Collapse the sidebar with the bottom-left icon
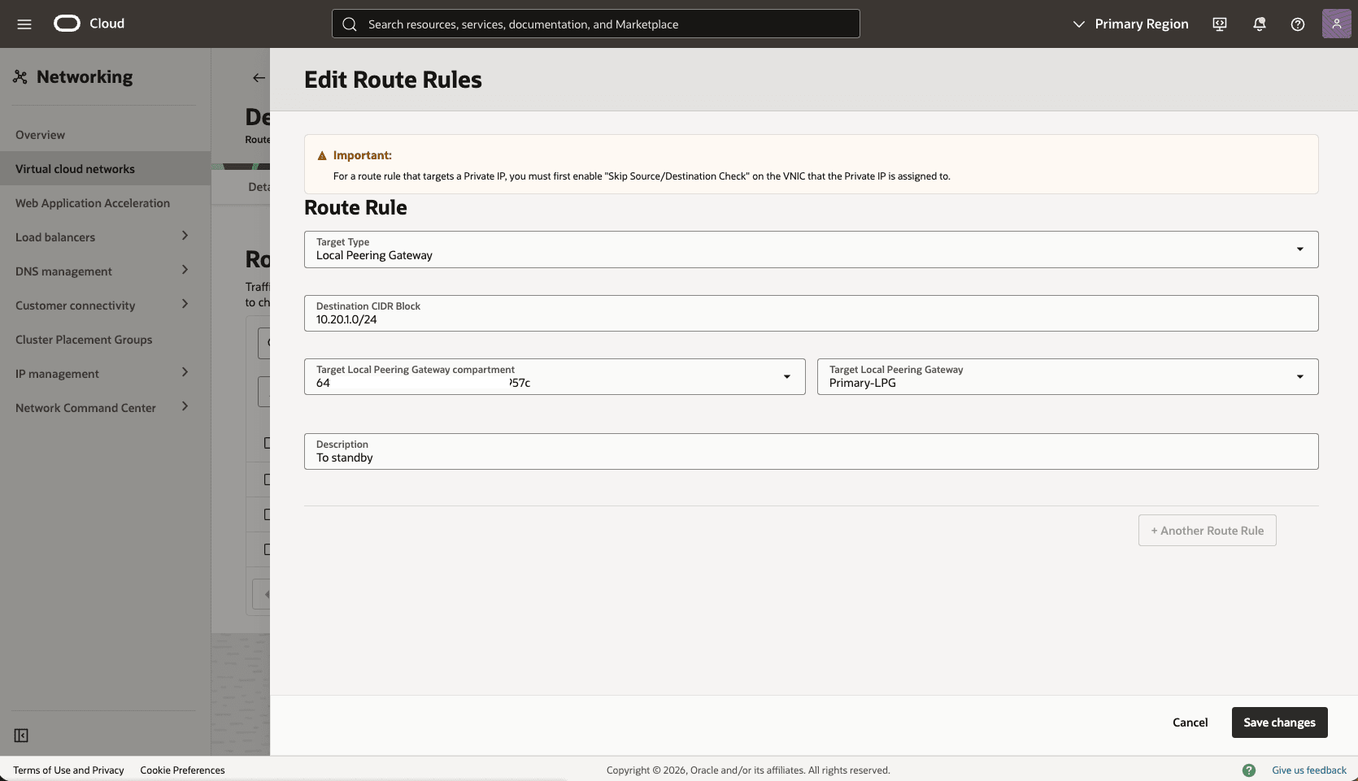This screenshot has height=781, width=1358. click(20, 735)
